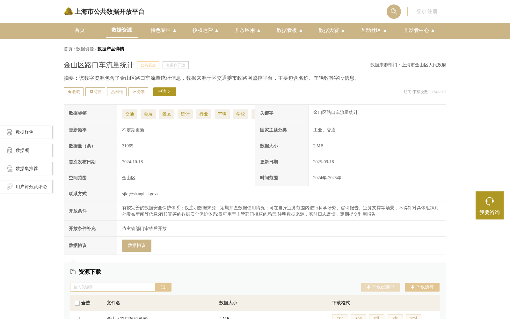Click the 学校 data tag
The width and height of the screenshot is (510, 319).
[241, 114]
